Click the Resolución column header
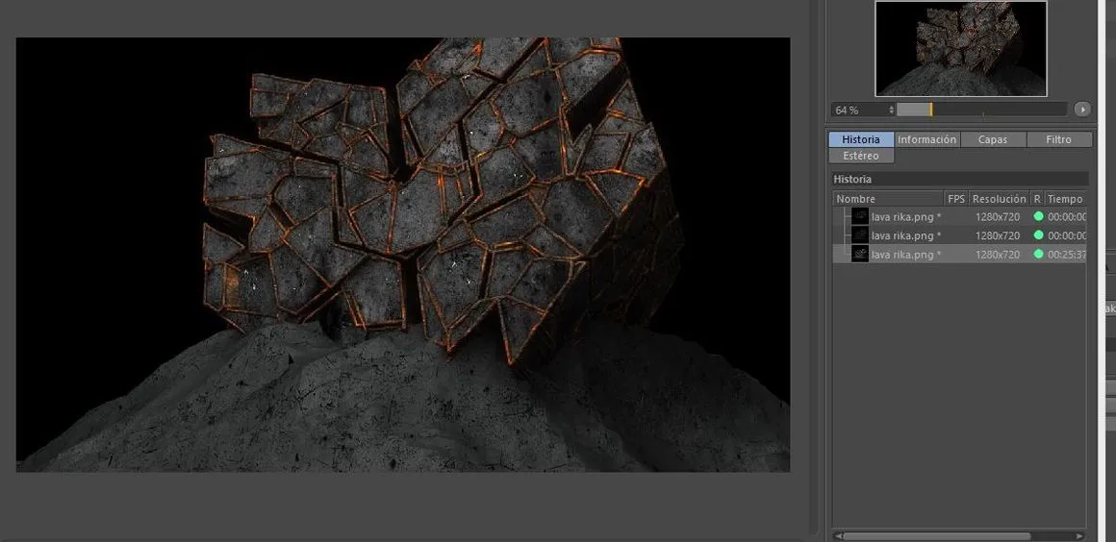1116x542 pixels. pyautogui.click(x=1000, y=199)
